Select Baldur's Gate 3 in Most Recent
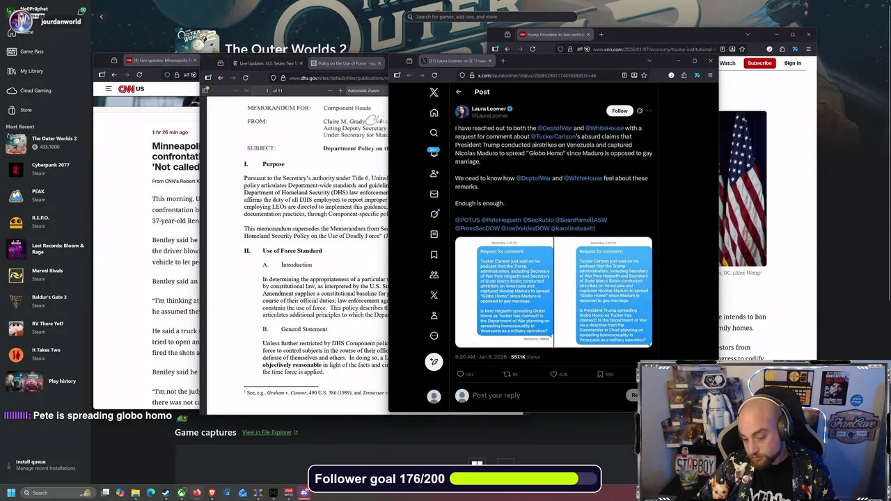Image resolution: width=891 pixels, height=501 pixels. coord(45,301)
